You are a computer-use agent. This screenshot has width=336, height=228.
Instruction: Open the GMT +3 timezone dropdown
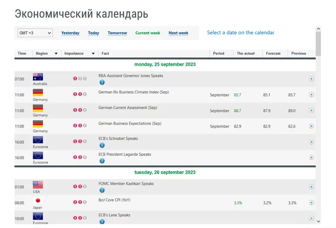pyautogui.click(x=35, y=33)
